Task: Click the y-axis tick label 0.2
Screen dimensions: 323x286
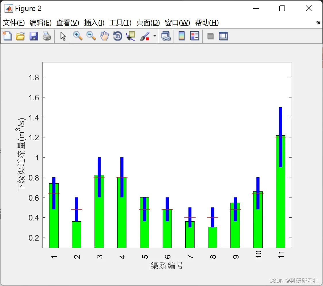Action: pos(34,238)
